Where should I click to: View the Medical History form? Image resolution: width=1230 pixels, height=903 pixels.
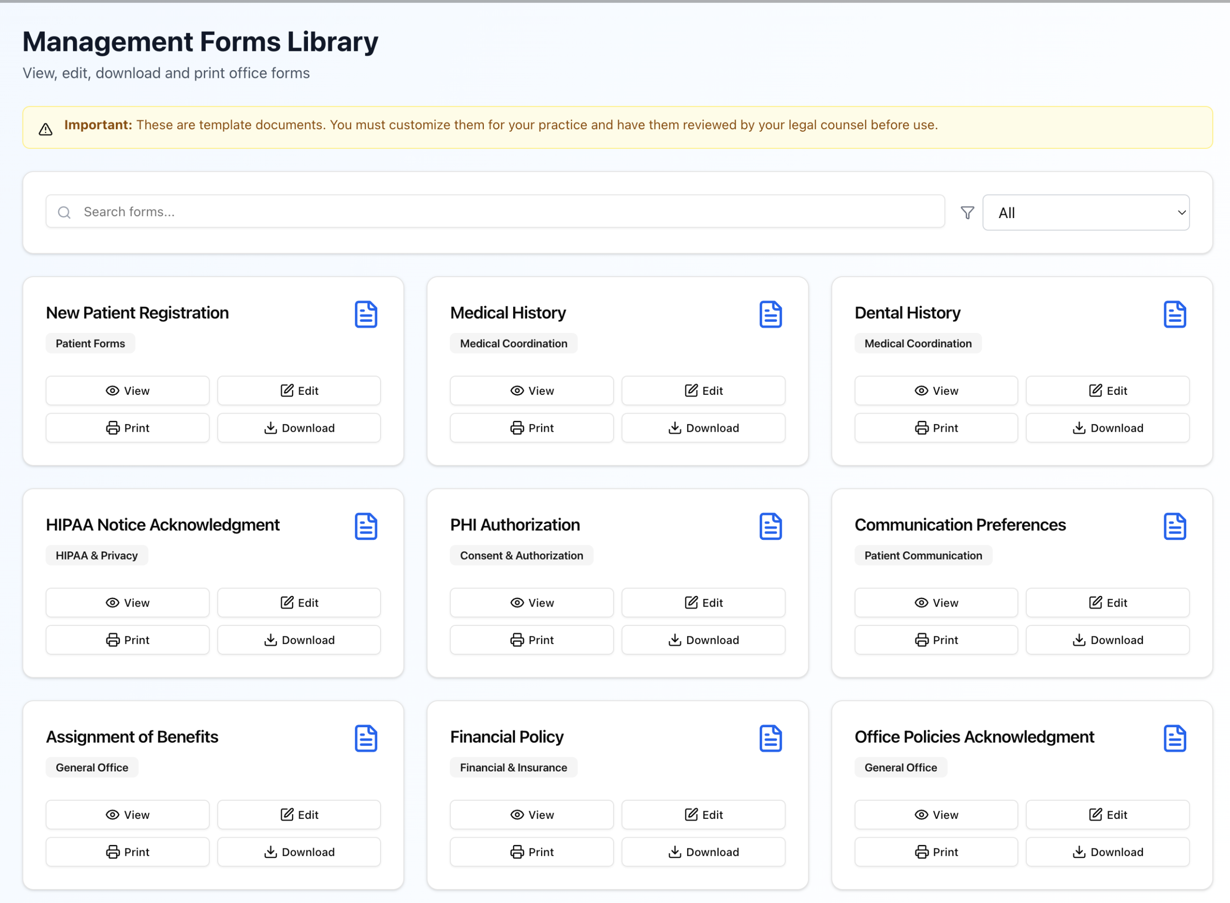pyautogui.click(x=532, y=390)
